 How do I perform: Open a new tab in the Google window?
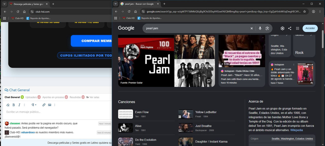pyautogui.click(x=164, y=4)
